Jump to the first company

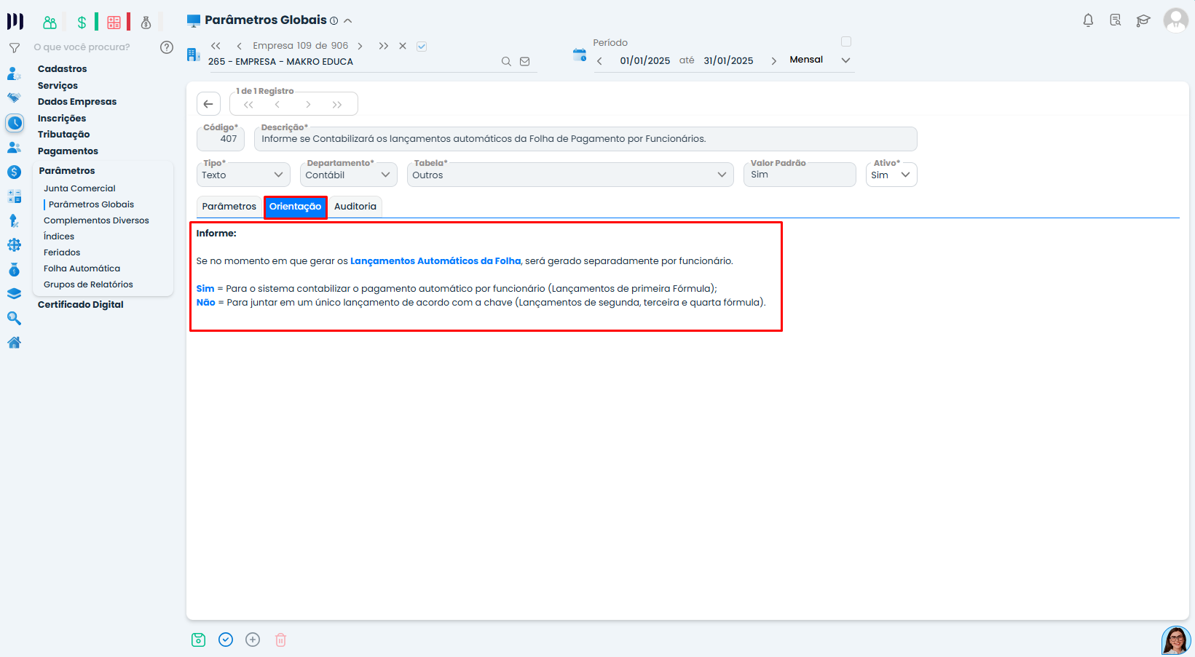point(216,46)
